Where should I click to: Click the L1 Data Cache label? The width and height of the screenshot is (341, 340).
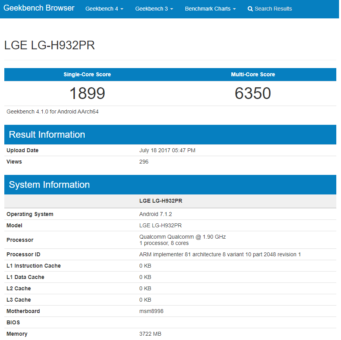tap(25, 277)
